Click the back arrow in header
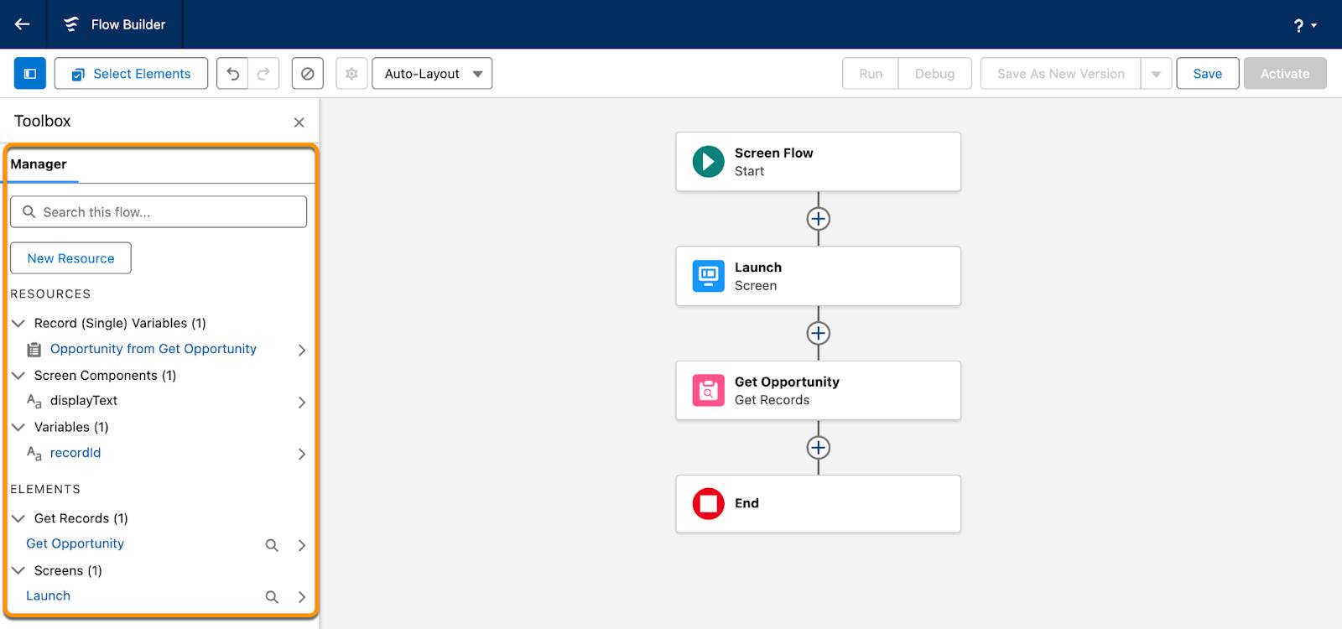 (23, 24)
